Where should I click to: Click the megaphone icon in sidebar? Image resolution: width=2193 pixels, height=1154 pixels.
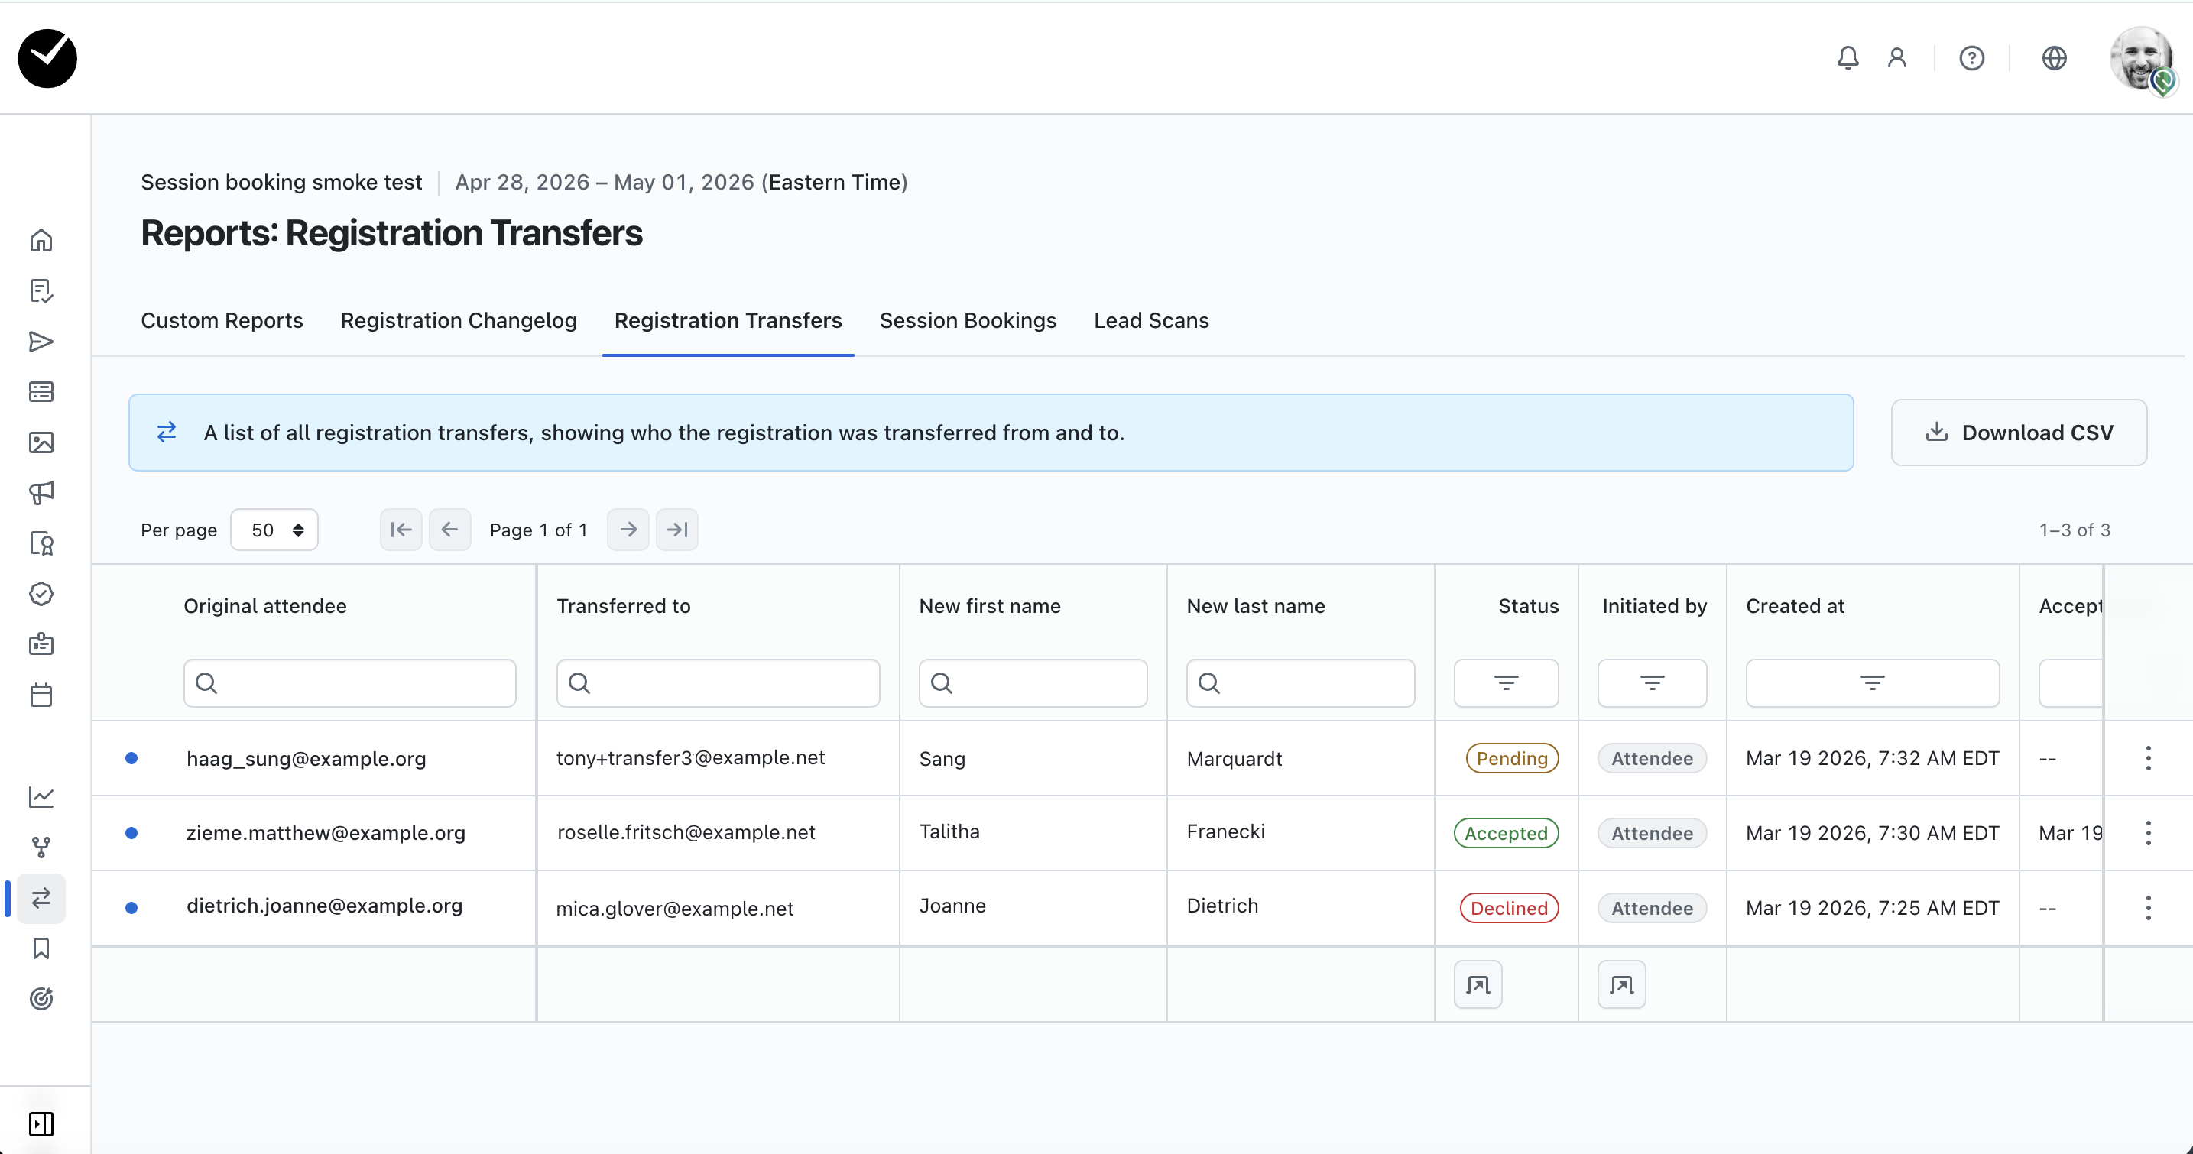[x=41, y=493]
